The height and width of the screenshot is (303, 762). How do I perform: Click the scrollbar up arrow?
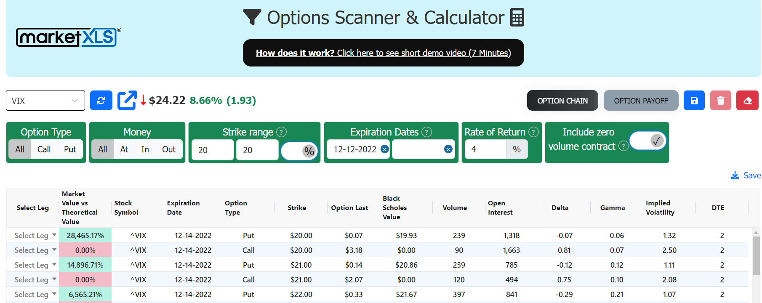pos(757,232)
